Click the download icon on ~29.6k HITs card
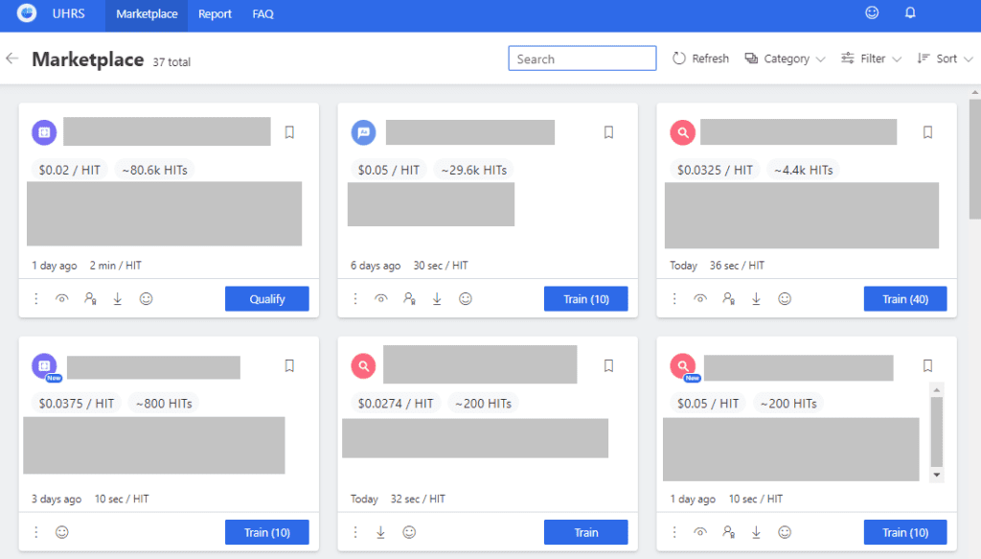 click(x=437, y=298)
